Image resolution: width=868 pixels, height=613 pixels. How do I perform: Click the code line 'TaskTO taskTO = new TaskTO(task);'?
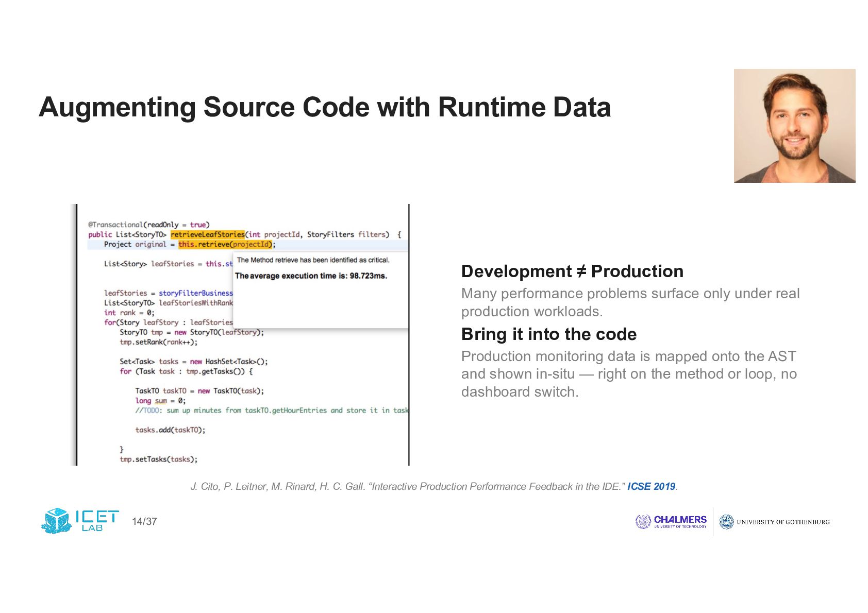199,391
